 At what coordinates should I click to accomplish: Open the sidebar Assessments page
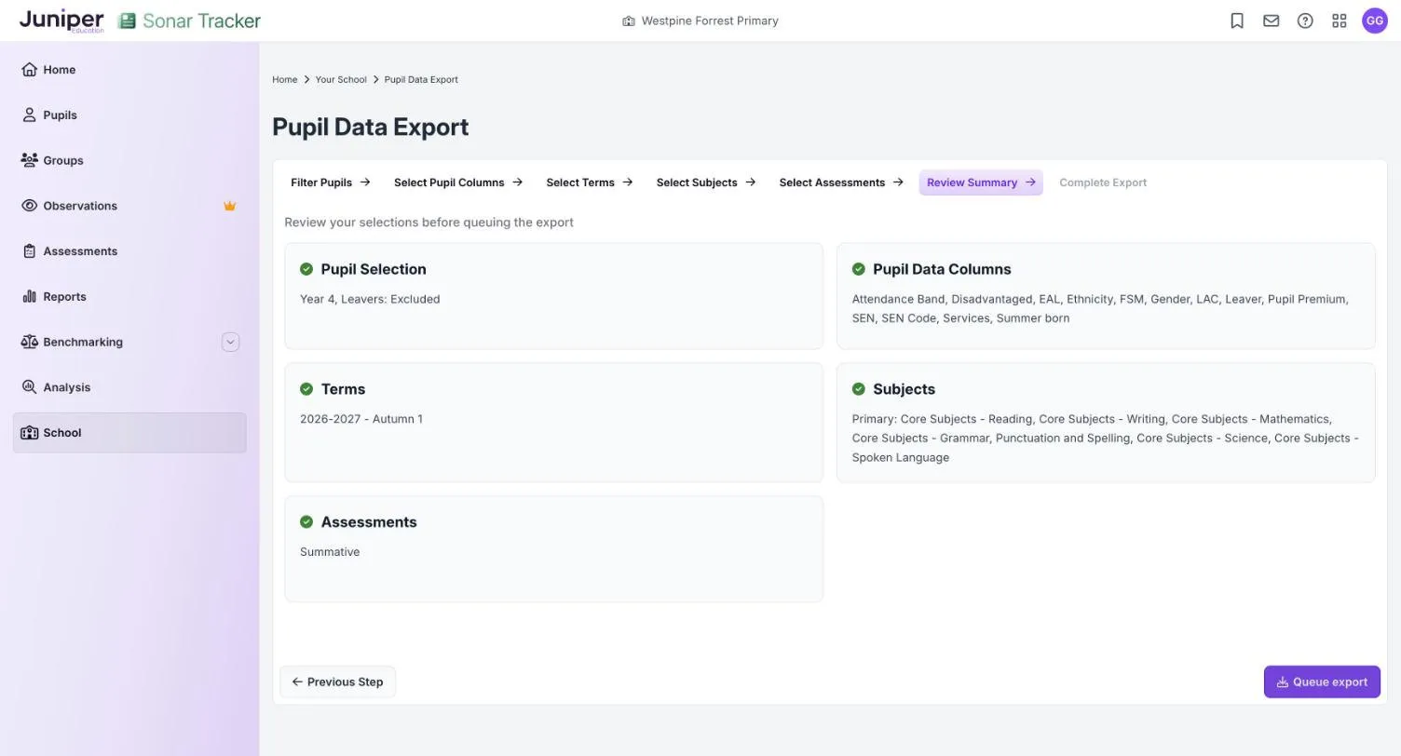tap(129, 251)
